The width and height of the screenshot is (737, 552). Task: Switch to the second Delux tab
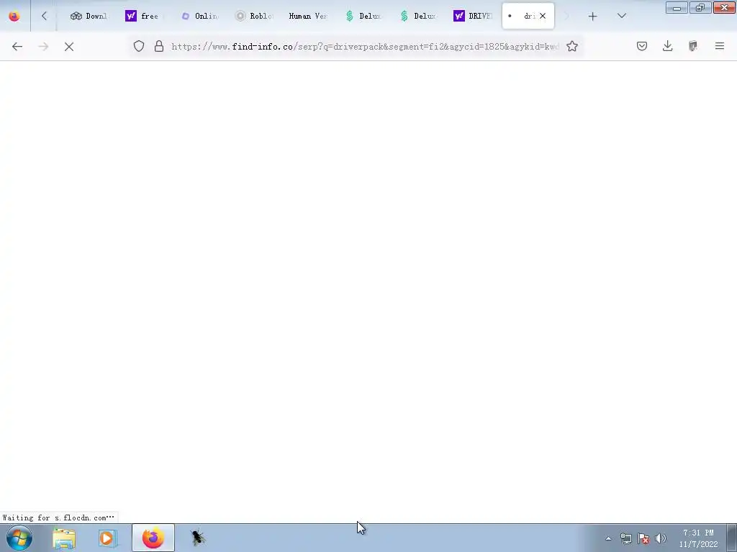click(x=418, y=16)
